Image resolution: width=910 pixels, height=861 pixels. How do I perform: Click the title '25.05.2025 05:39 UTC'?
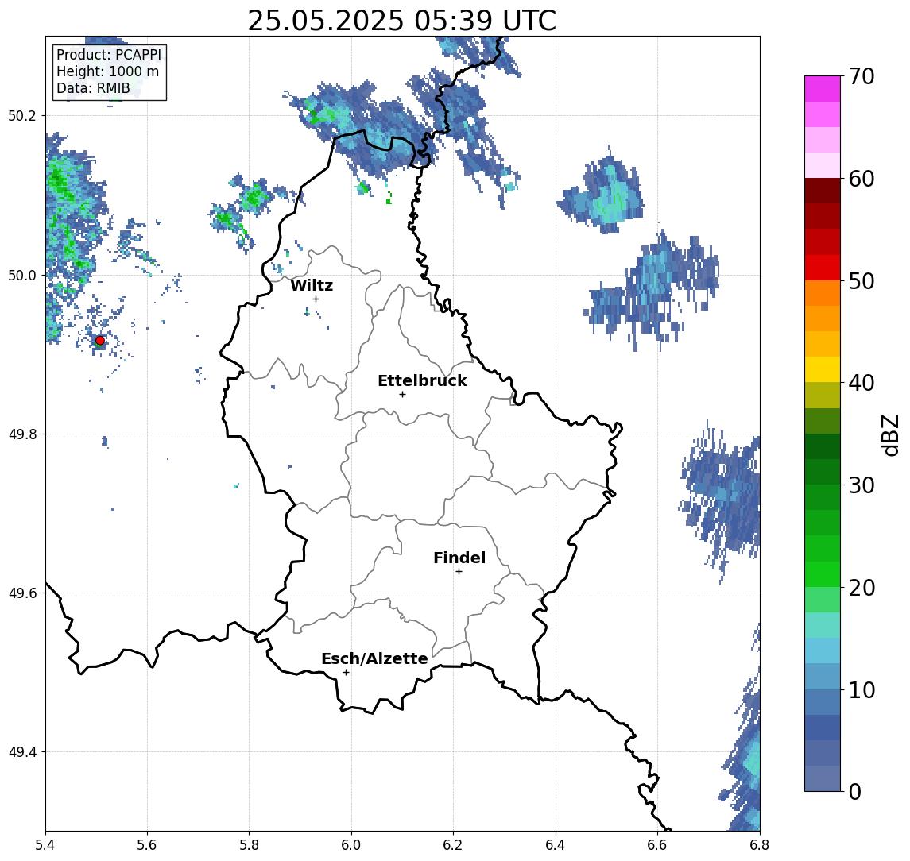[402, 21]
